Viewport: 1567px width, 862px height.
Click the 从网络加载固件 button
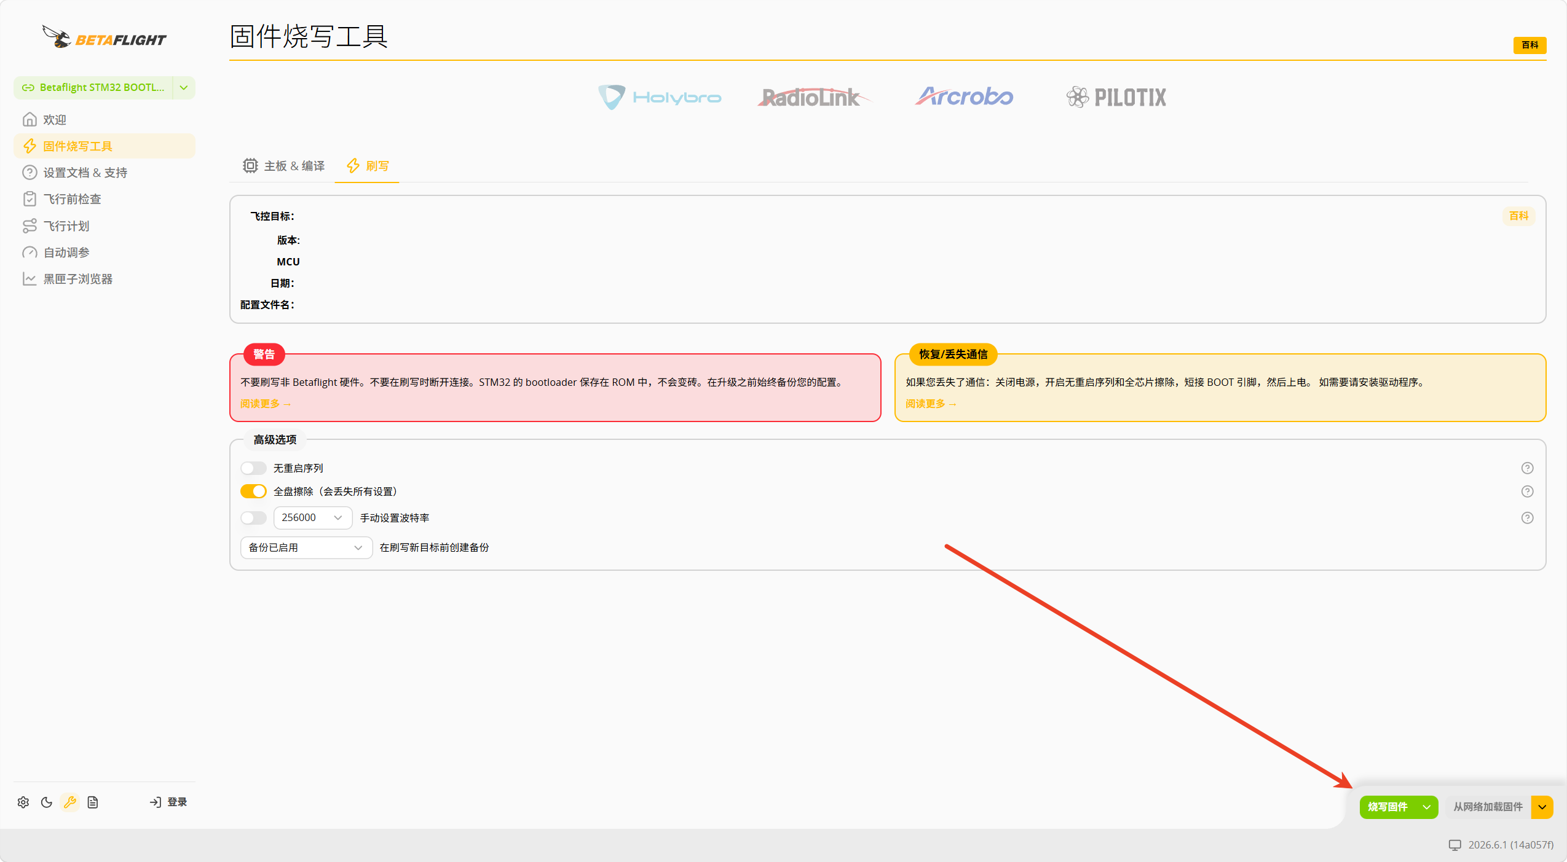click(1488, 807)
